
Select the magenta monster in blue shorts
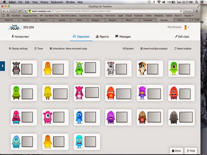[x=24, y=117]
